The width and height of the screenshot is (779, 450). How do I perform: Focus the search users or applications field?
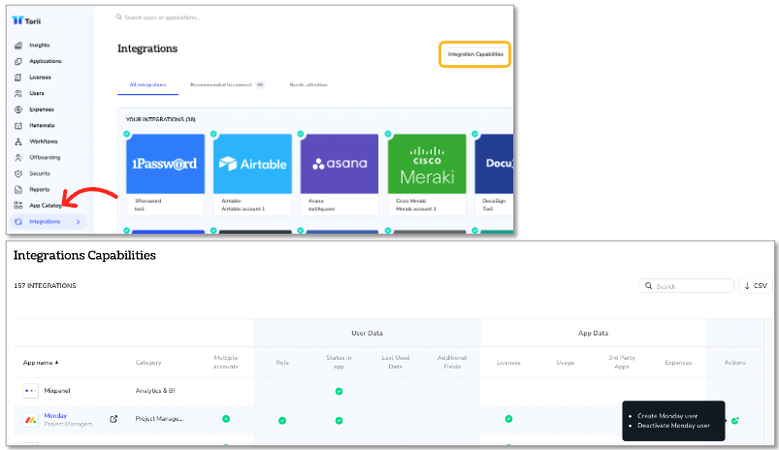tap(162, 17)
